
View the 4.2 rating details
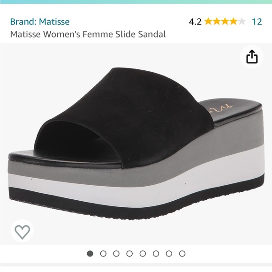[x=195, y=22]
